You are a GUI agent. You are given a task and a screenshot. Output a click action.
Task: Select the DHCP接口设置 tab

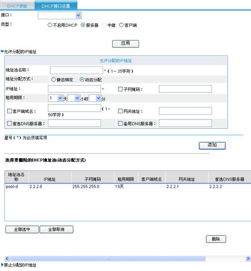tap(56, 6)
